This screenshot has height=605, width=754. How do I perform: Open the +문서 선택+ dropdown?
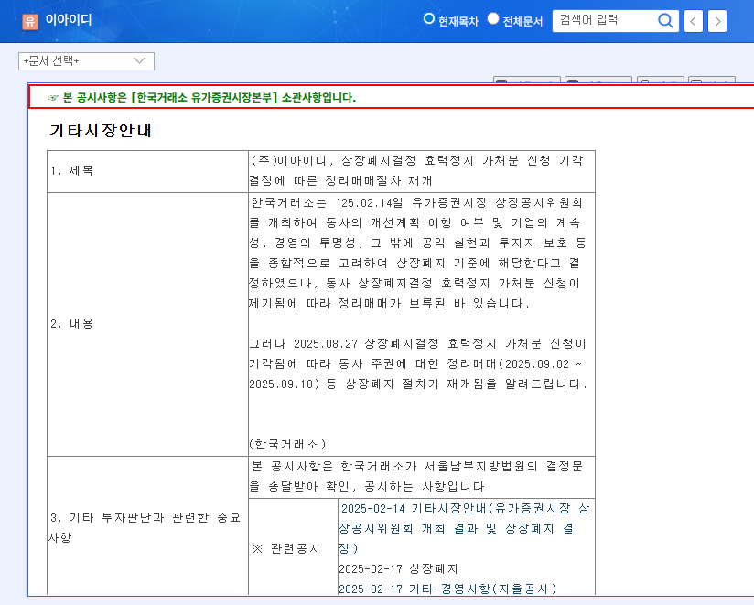(x=86, y=61)
